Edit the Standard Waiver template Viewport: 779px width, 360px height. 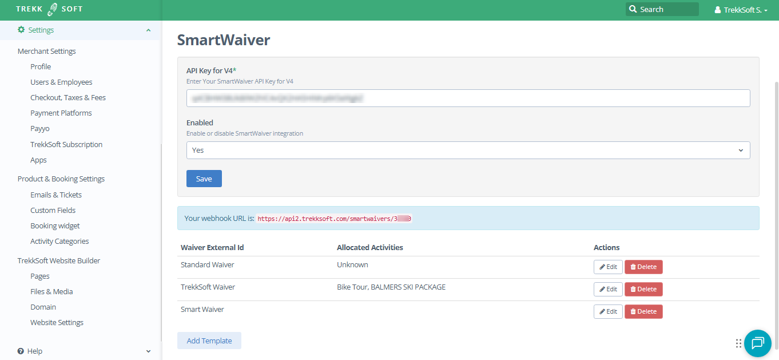(608, 267)
